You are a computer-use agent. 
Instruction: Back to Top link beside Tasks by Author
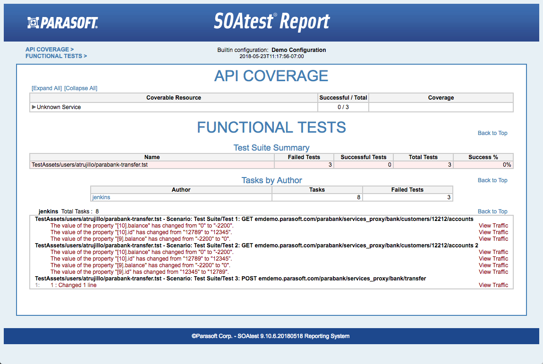pyautogui.click(x=492, y=180)
